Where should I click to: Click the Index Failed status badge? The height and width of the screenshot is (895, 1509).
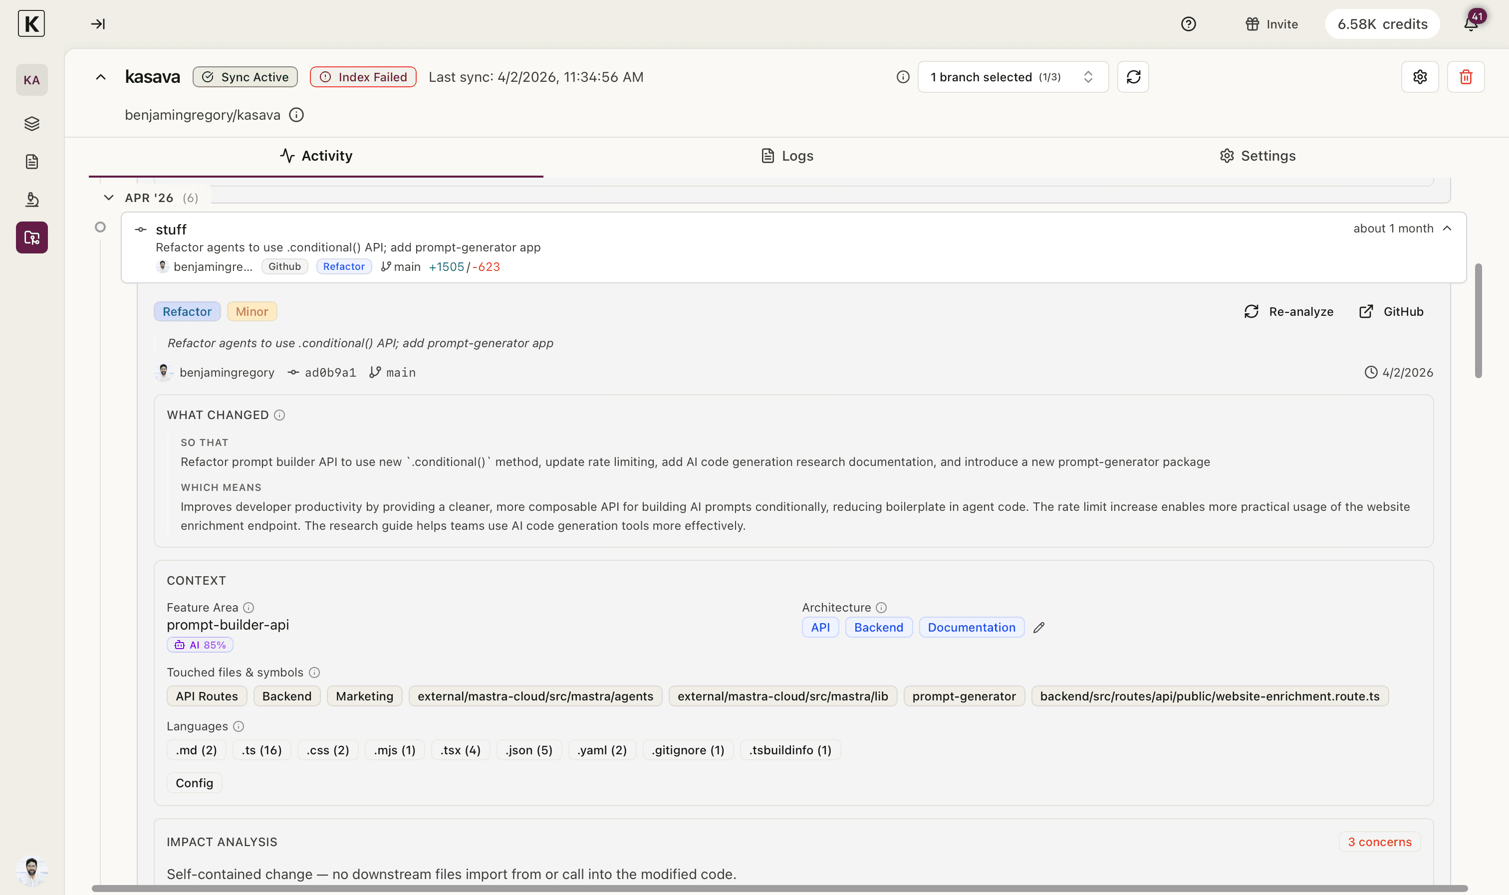pos(363,77)
